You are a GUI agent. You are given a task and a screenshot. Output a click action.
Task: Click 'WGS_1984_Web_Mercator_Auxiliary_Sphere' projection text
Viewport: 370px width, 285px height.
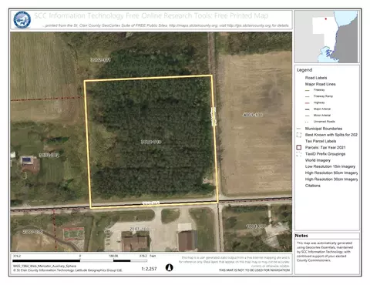click(x=45, y=266)
